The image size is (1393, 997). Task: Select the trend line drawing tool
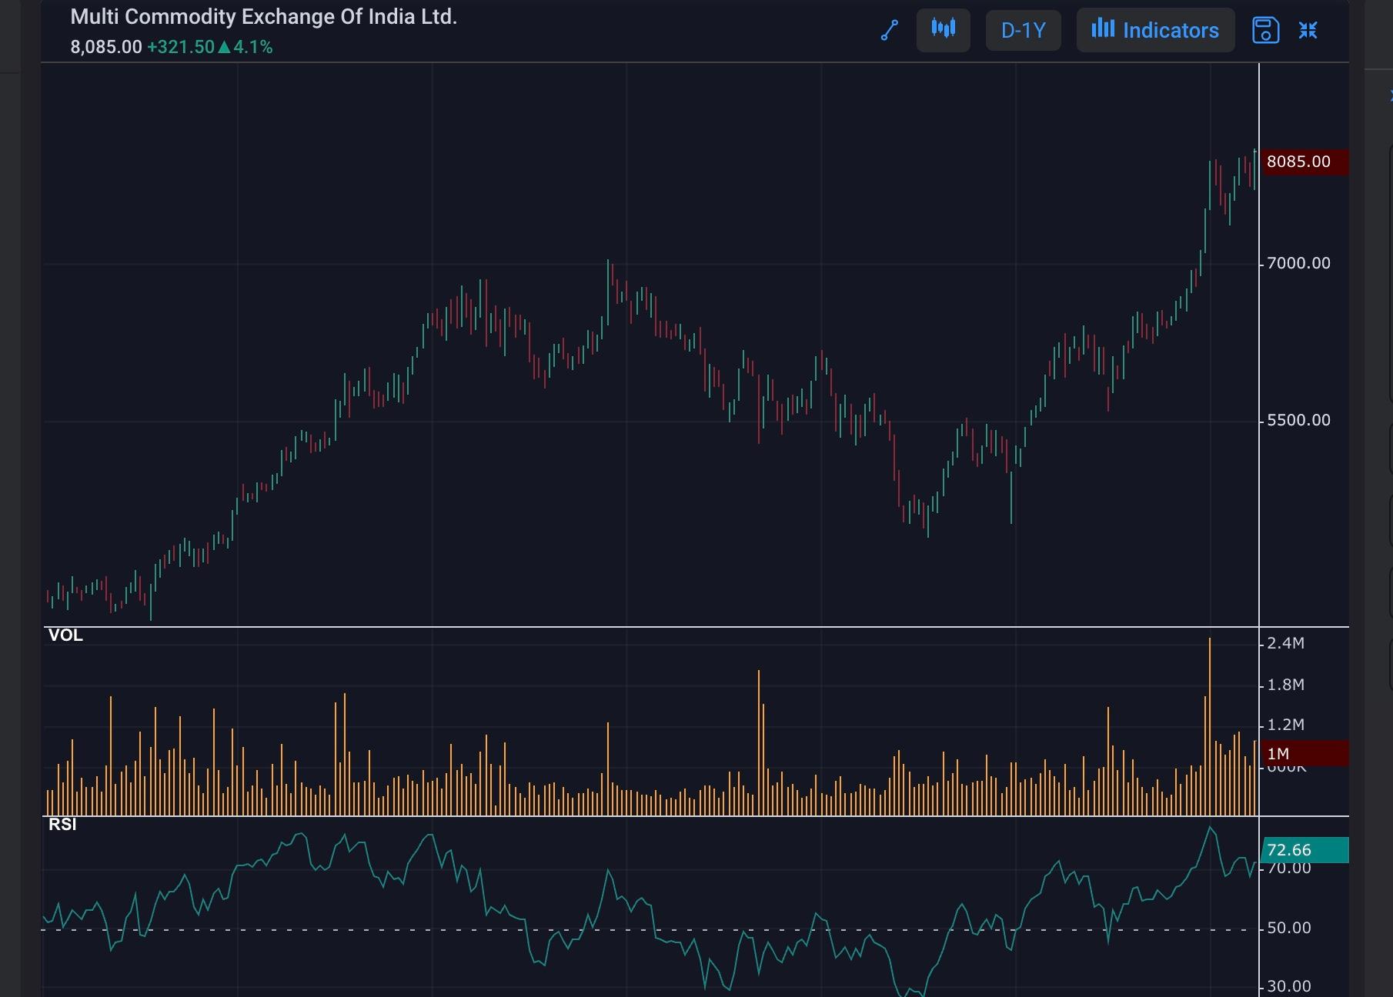[x=890, y=31]
